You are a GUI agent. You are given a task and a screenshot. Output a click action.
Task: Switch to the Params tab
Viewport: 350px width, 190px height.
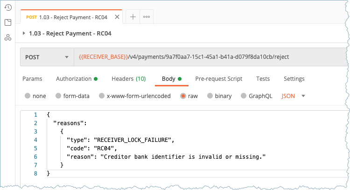coord(32,79)
